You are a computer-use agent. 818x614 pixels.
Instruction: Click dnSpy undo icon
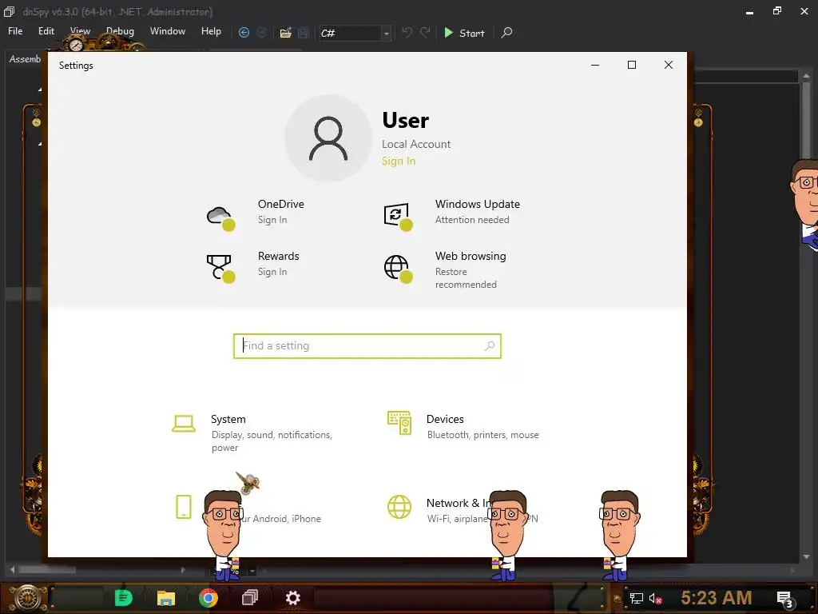point(407,33)
